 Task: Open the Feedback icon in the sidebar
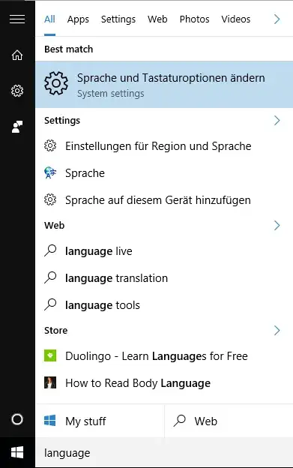[x=17, y=127]
